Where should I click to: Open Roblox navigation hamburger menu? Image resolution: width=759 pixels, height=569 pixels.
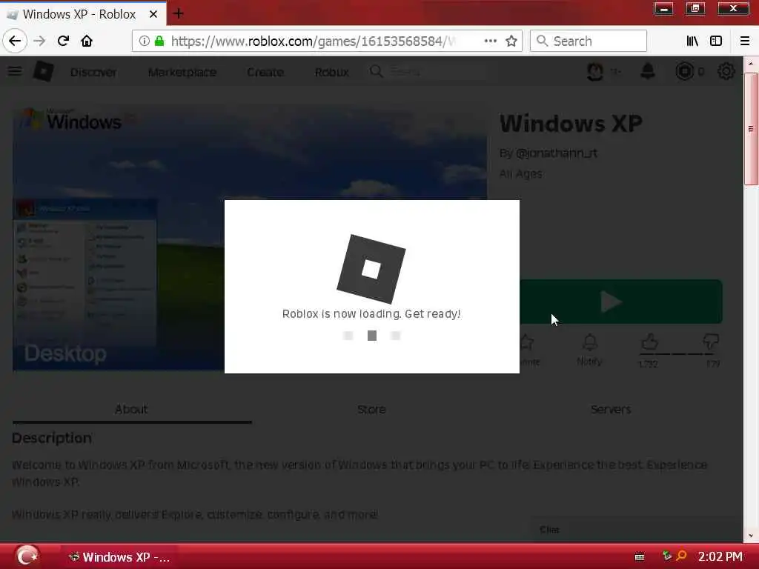point(15,72)
